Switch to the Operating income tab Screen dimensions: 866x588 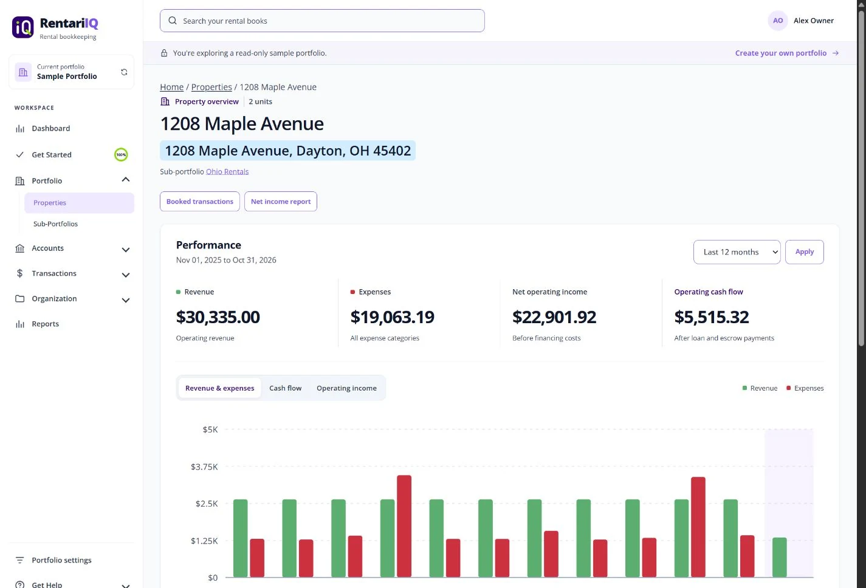(x=346, y=388)
